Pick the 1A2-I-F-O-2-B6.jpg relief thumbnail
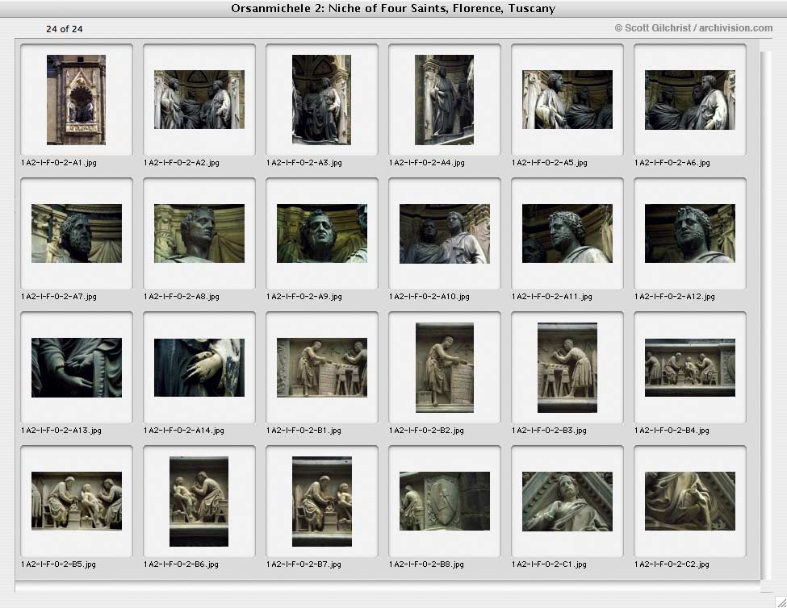Screen dimensions: 787x608 point(199,502)
